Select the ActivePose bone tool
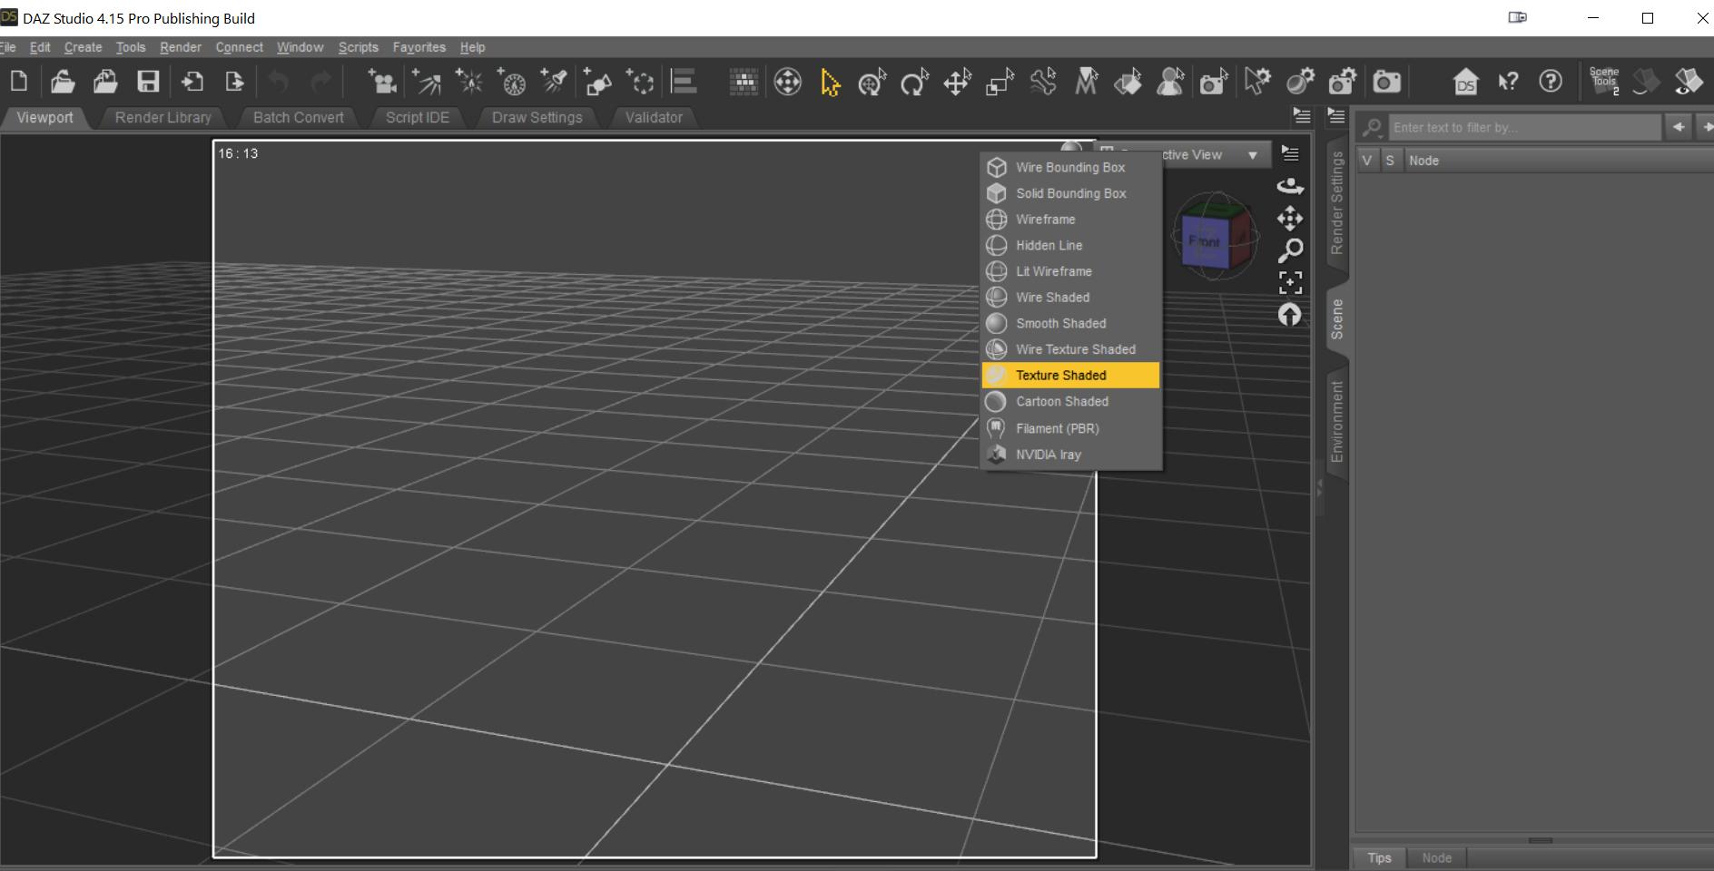The width and height of the screenshot is (1714, 871). pos(1043,83)
